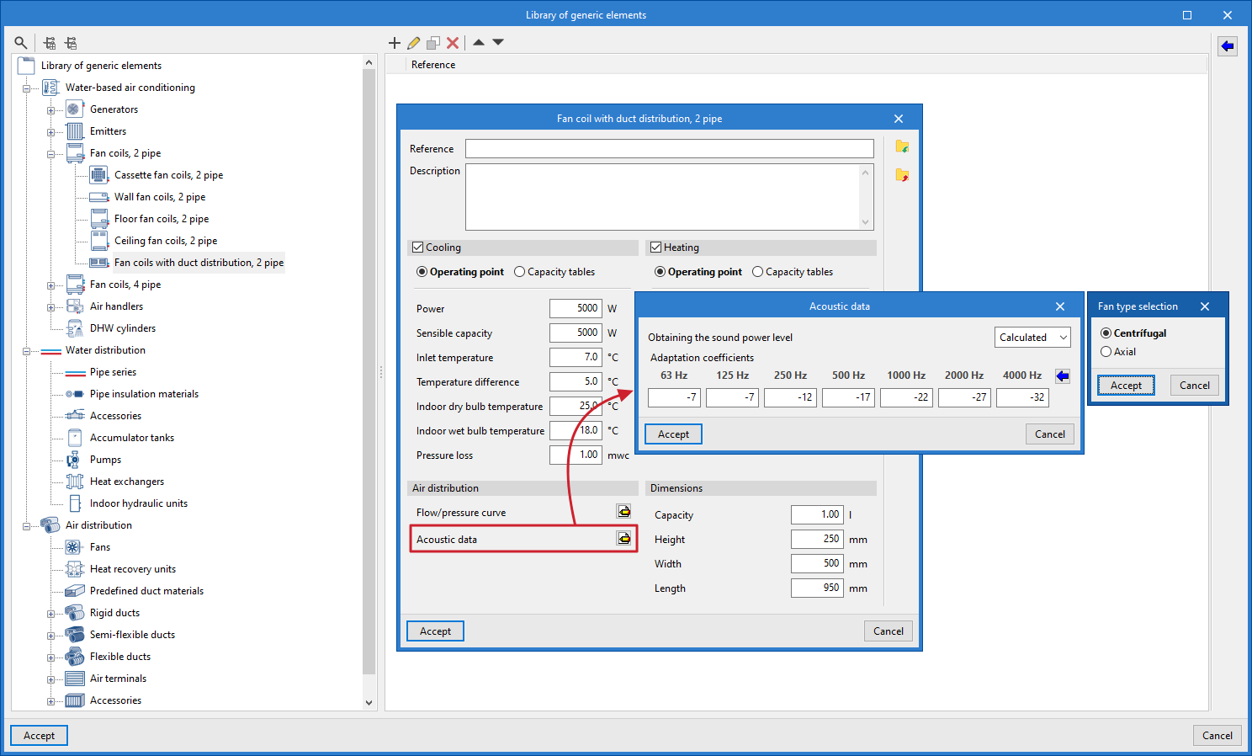Select Wall fan coils, 2 pipe item

click(159, 197)
